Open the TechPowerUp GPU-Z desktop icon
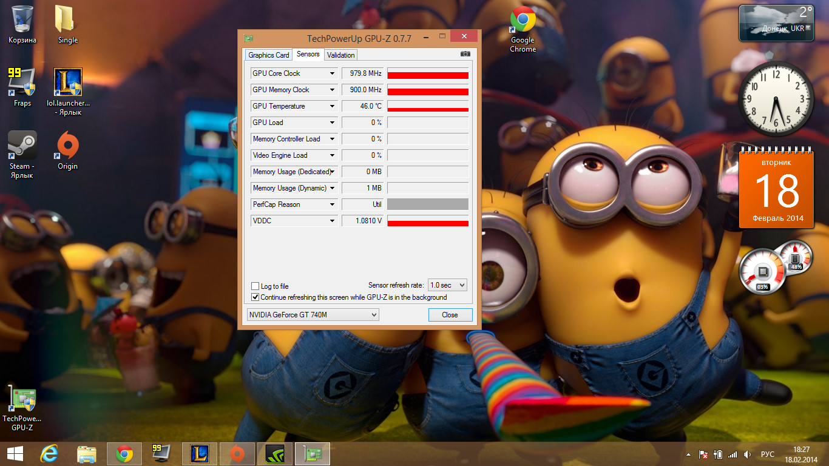Screen dimensions: 829x466 pos(22,410)
